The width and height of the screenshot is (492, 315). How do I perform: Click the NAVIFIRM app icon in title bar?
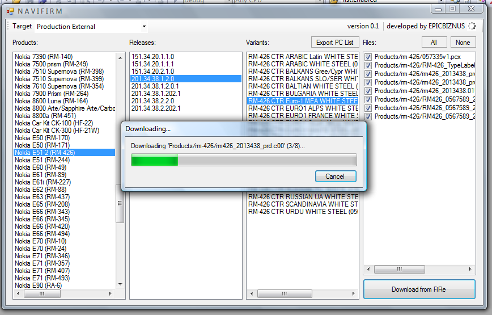click(x=10, y=11)
